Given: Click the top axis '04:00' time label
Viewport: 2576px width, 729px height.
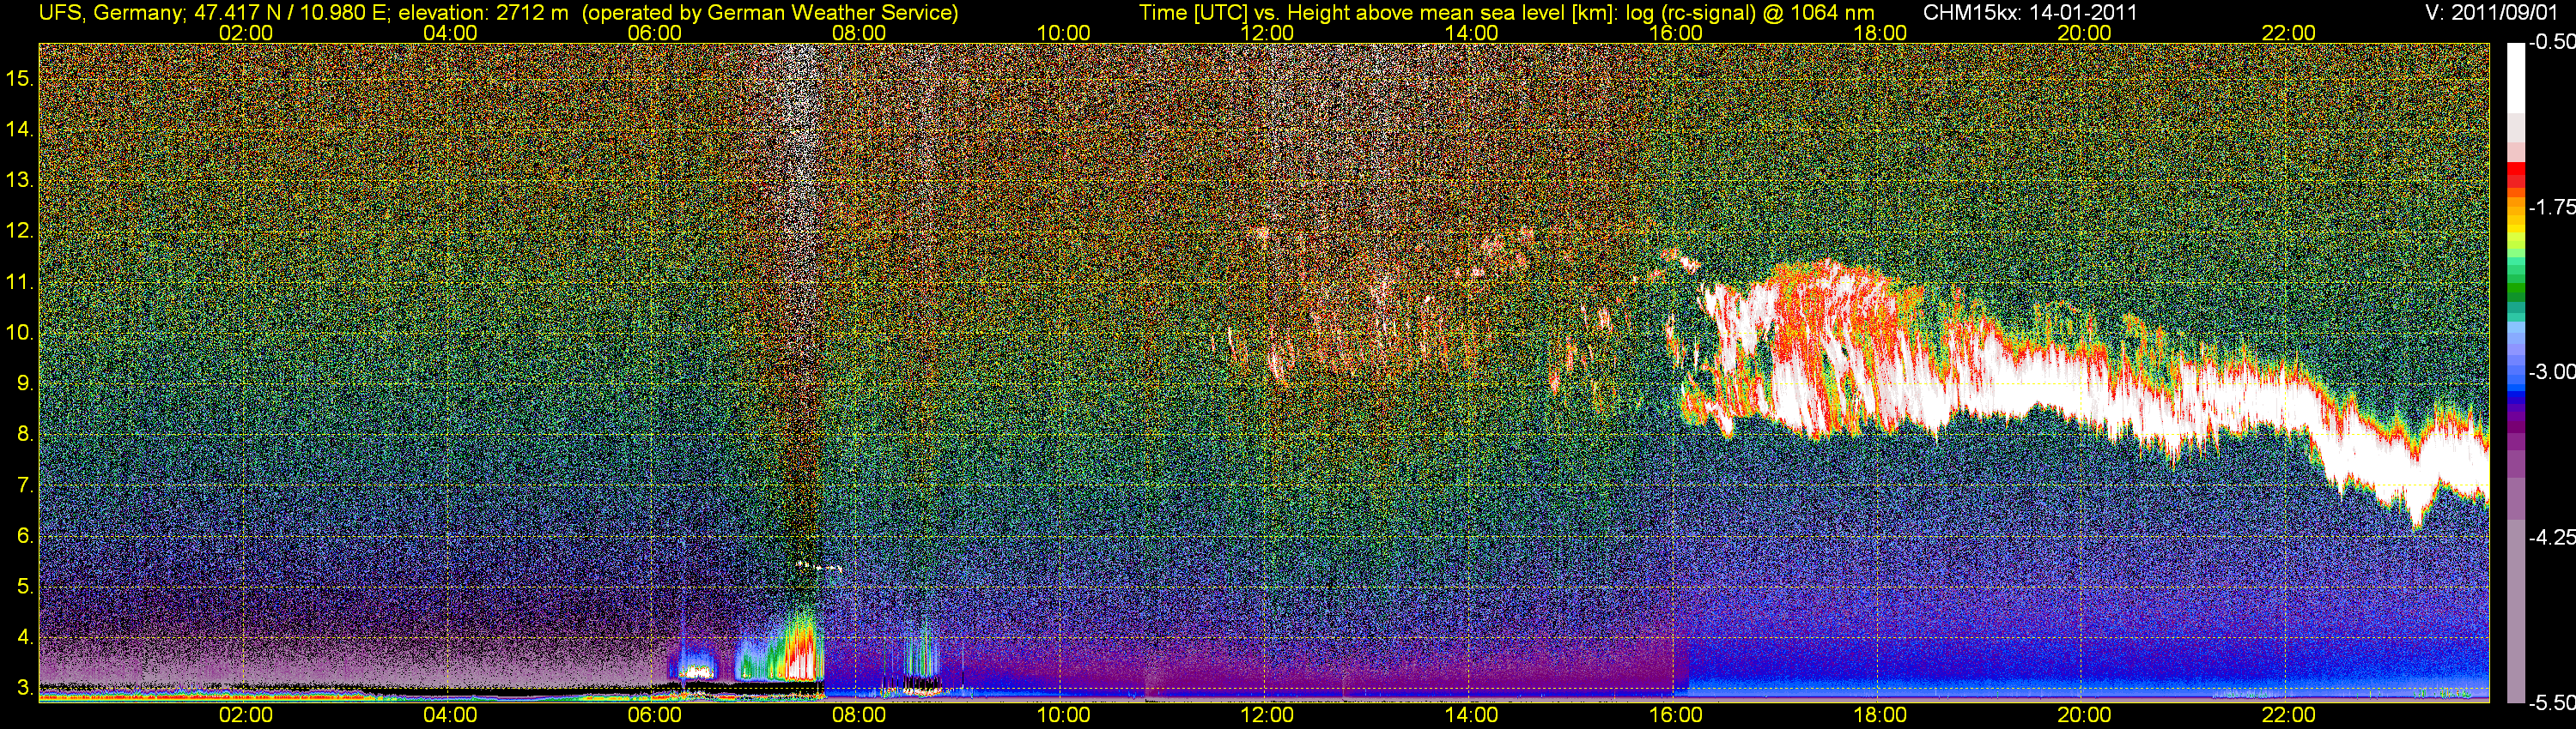Looking at the screenshot, I should pyautogui.click(x=450, y=33).
